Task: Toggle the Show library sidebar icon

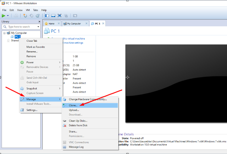Action: coord(47,16)
